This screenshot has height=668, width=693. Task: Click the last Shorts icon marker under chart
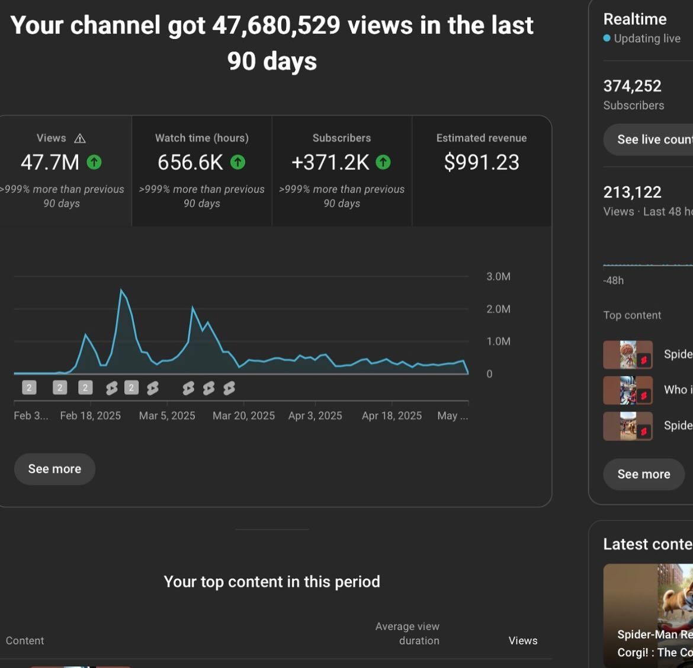click(x=229, y=388)
